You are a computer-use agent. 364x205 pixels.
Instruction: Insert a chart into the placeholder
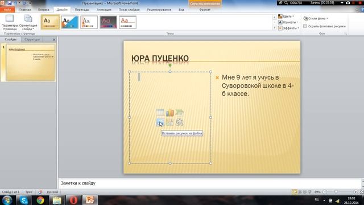pos(169,113)
